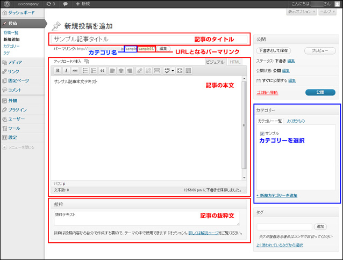The height and width of the screenshot is (260, 343).
Task: Click the upload/insert media icon
Action: pos(87,62)
